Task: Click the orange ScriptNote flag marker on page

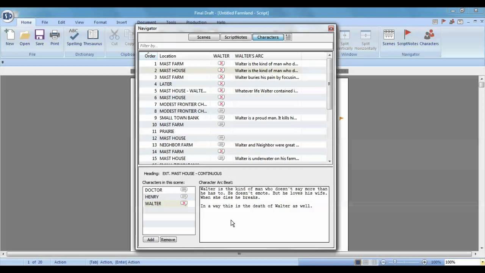Action: pos(341,119)
